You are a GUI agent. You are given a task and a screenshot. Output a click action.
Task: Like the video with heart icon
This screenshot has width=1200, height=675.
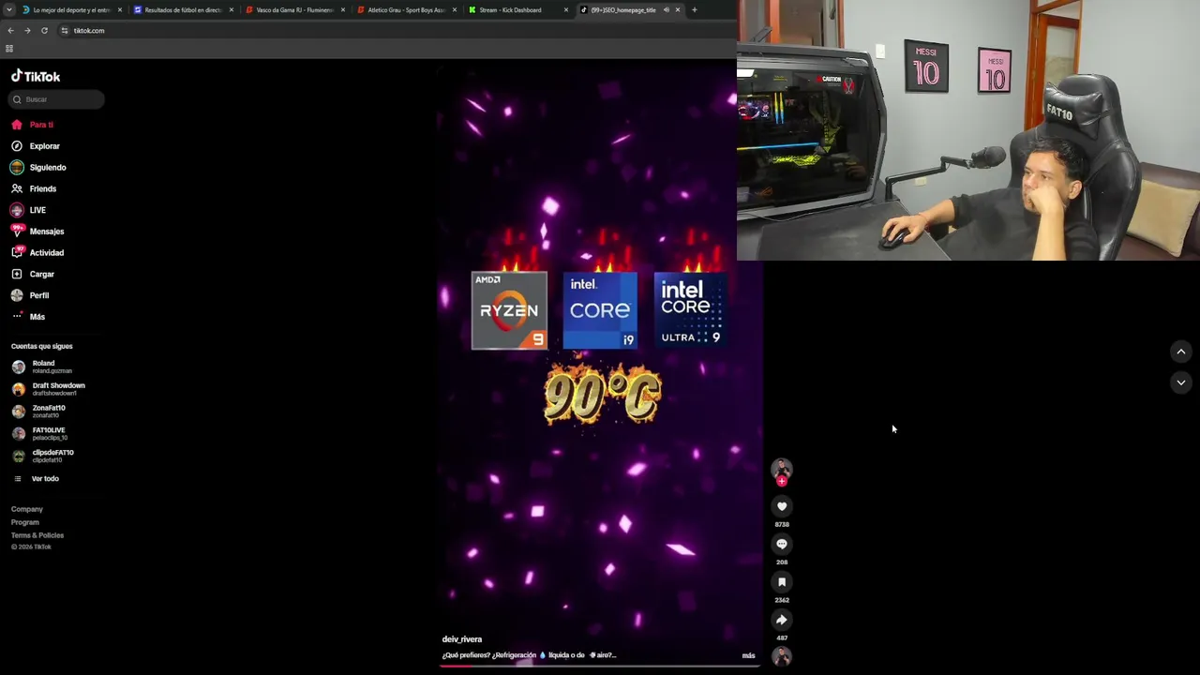click(782, 506)
